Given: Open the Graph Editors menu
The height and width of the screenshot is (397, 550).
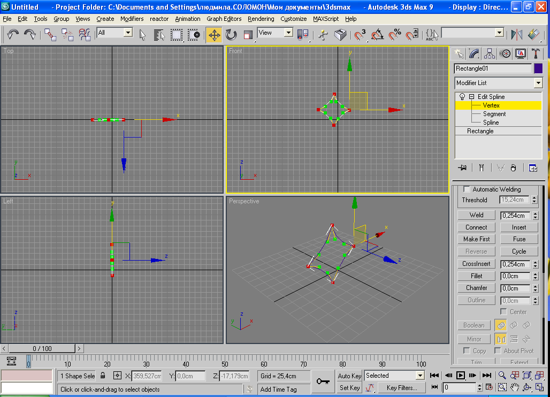Looking at the screenshot, I should tap(224, 19).
